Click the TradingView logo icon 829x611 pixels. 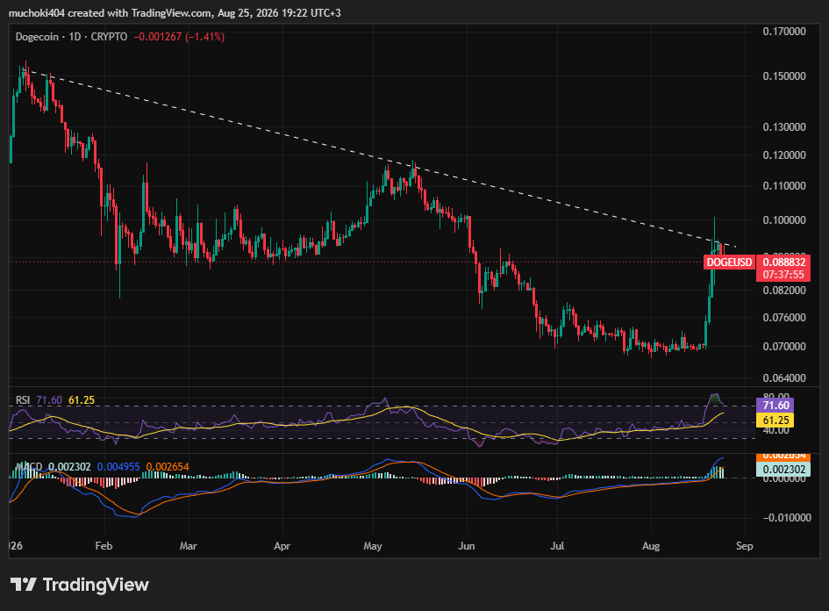(24, 585)
